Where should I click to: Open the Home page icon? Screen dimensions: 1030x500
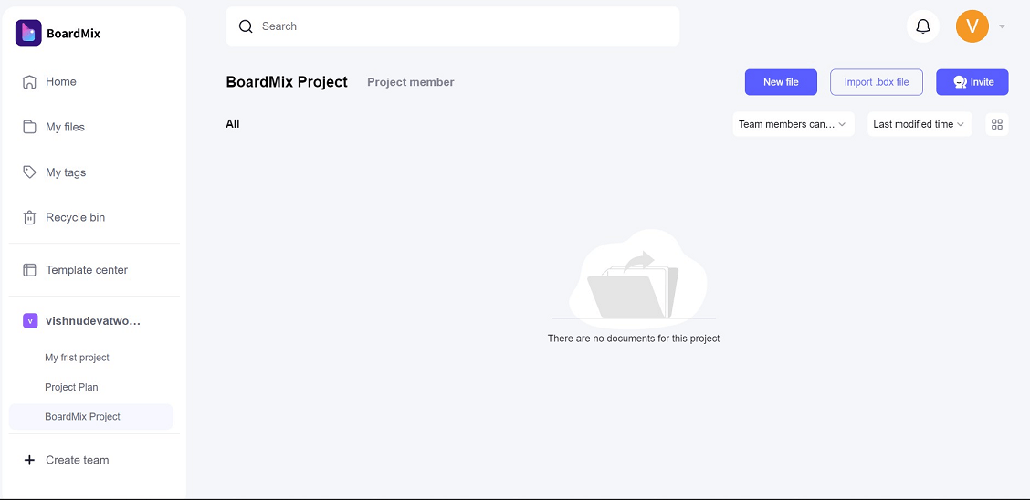click(29, 82)
